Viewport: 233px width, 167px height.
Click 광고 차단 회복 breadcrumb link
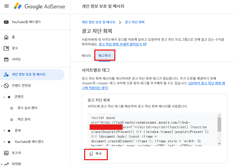click(135, 22)
